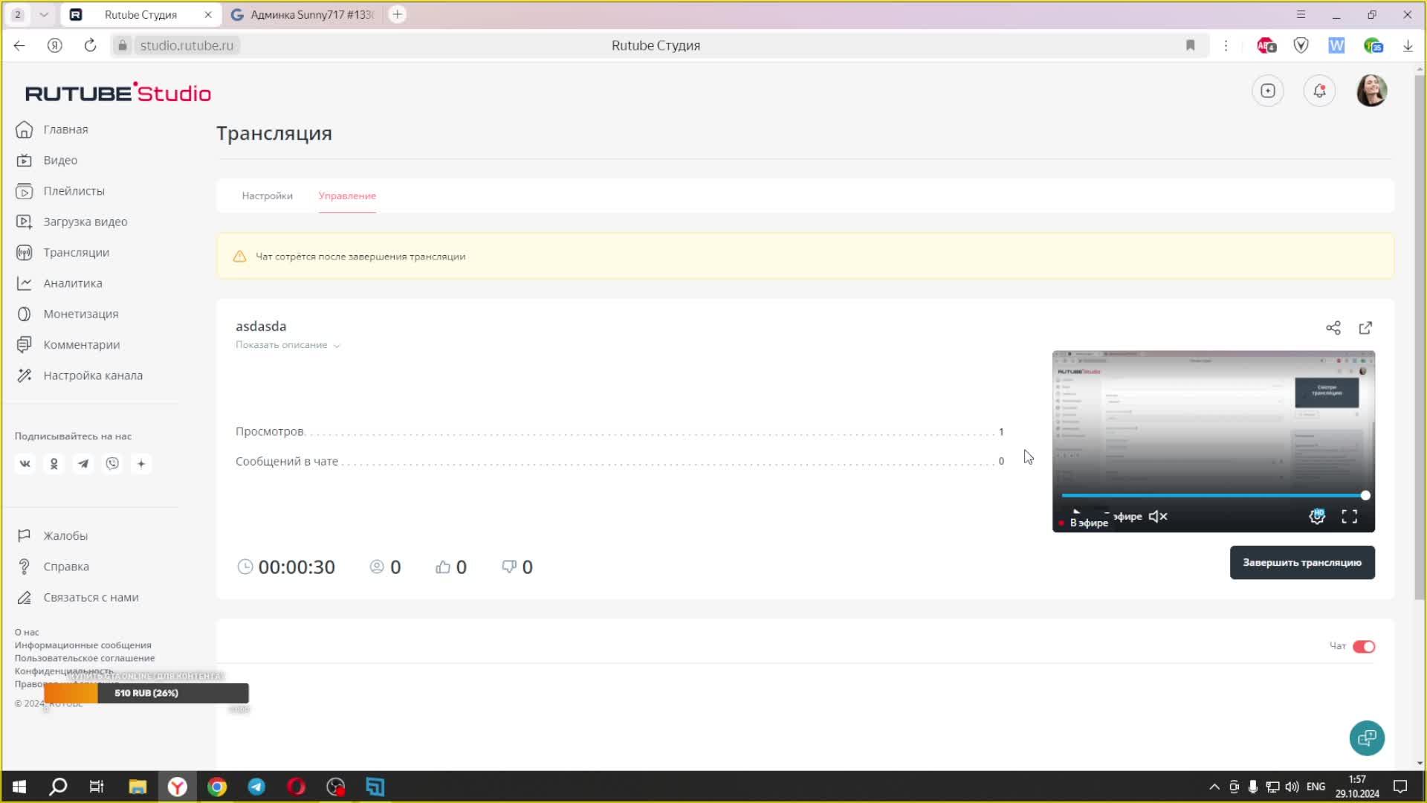Screen dimensions: 1427x803
Task: Open the notifications bell
Action: (1319, 91)
